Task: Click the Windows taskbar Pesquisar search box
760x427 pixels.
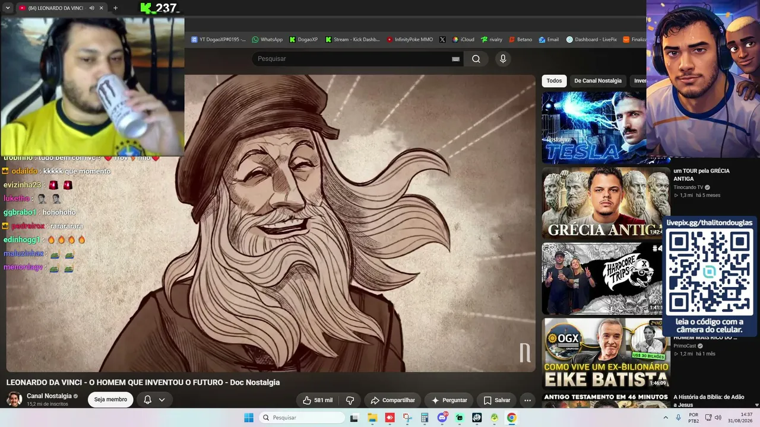Action: pyautogui.click(x=302, y=418)
